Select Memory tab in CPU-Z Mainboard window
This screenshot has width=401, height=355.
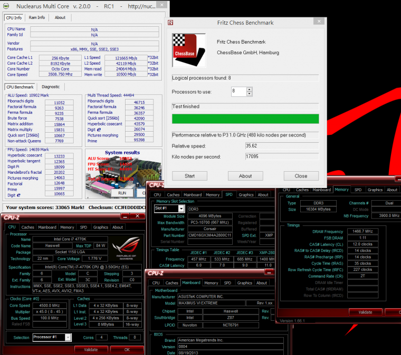point(211,283)
